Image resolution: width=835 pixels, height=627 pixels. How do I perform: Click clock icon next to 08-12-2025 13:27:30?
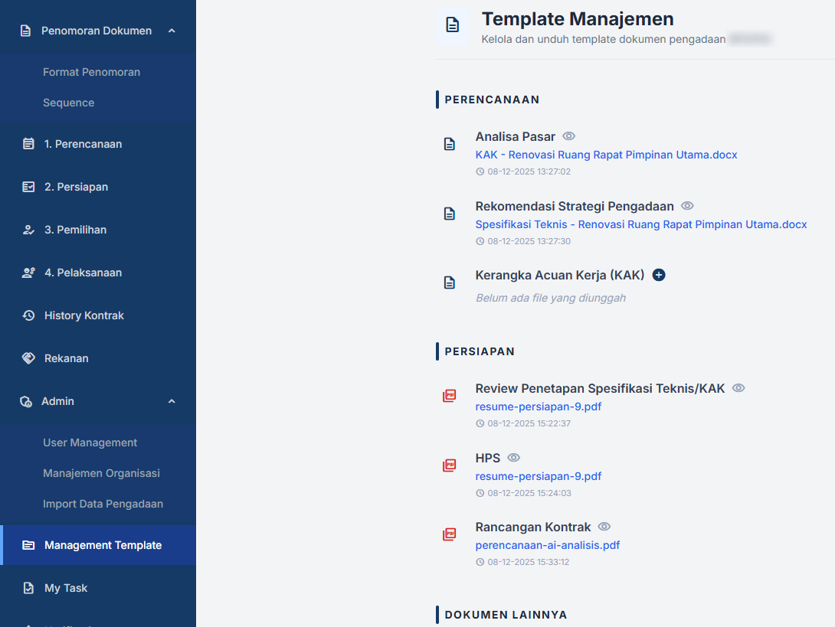(480, 241)
